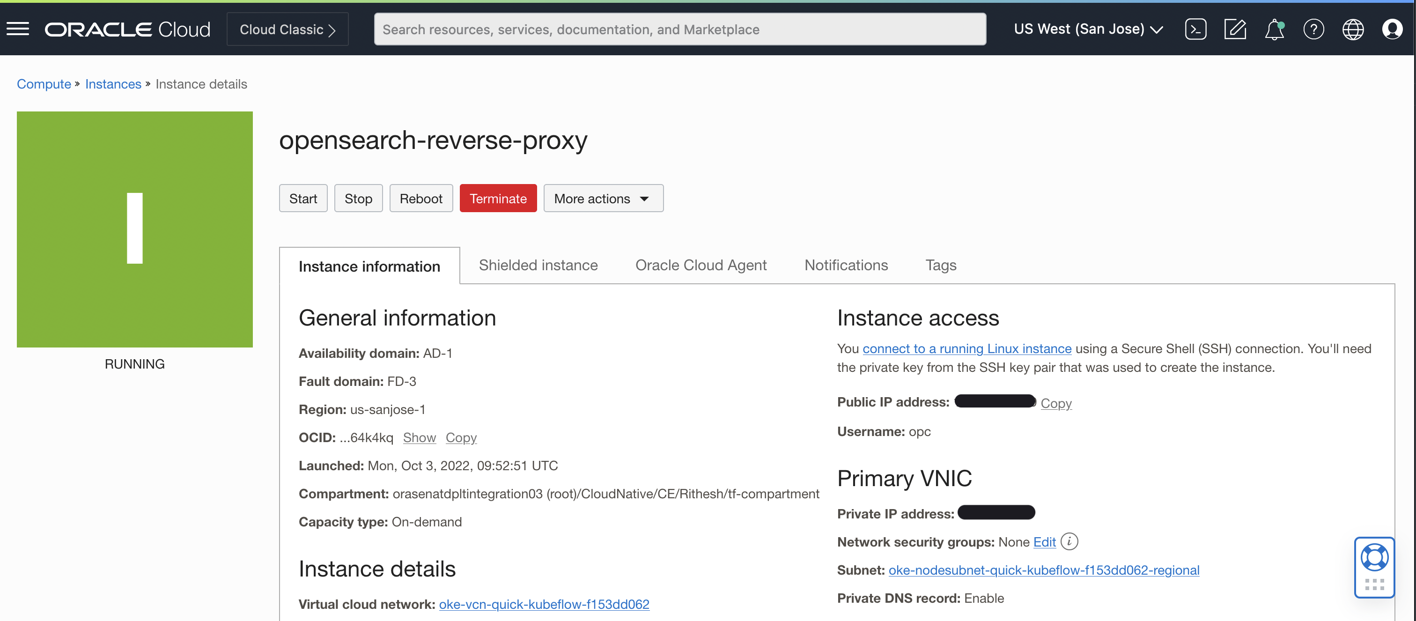Image resolution: width=1416 pixels, height=621 pixels.
Task: Open the help question mark icon
Action: point(1314,29)
